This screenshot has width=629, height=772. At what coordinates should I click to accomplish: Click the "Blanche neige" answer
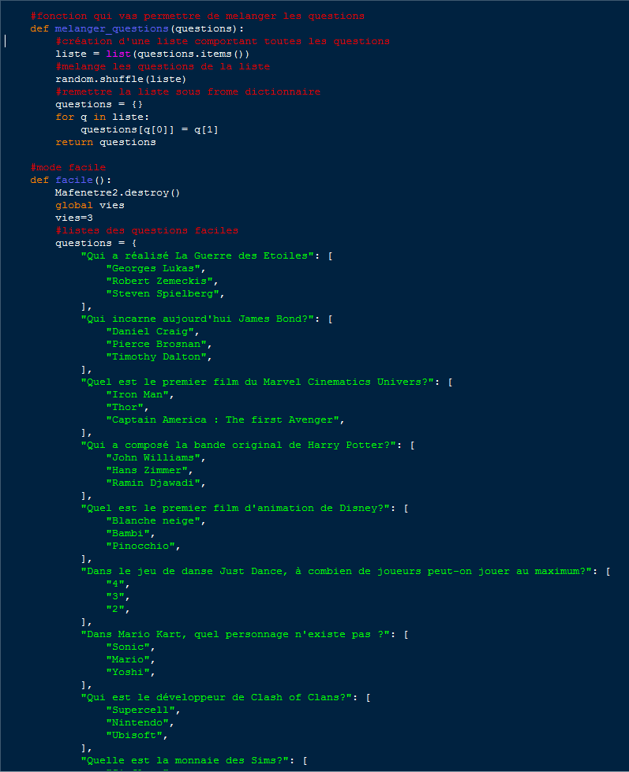pyautogui.click(x=155, y=521)
